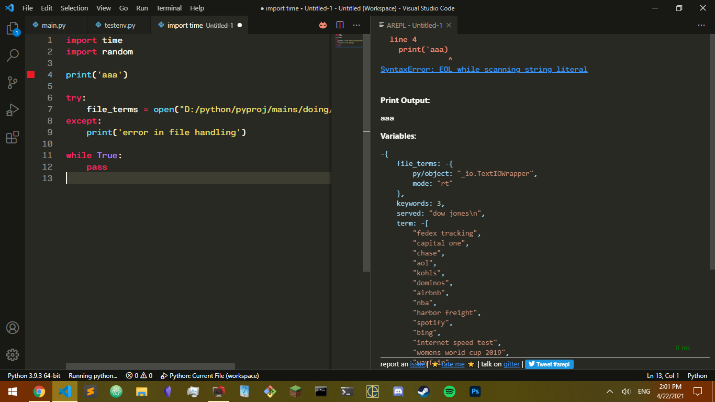The height and width of the screenshot is (402, 715).
Task: Switch to the main.py tab
Action: click(57, 25)
